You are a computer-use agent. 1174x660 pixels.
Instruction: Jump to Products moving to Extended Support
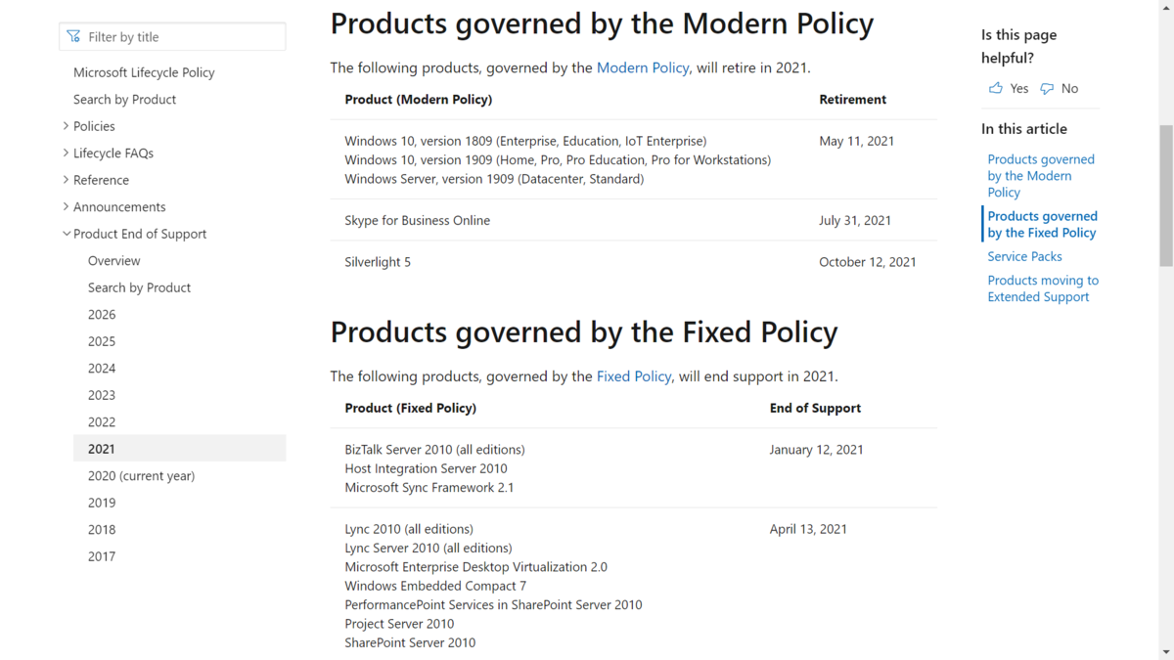1043,288
